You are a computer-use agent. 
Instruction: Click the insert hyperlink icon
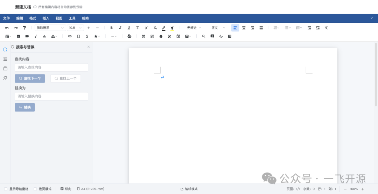(x=70, y=36)
